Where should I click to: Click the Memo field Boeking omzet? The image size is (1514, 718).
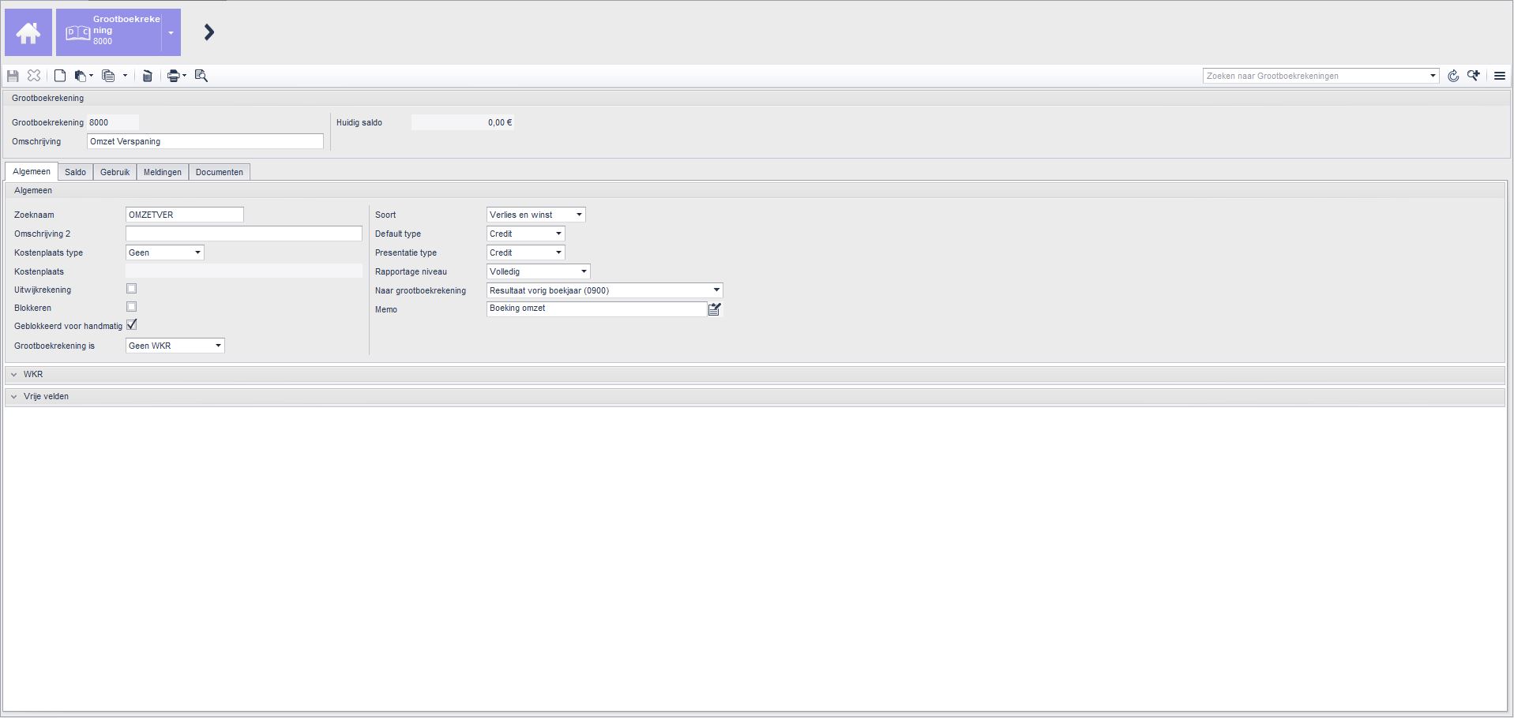click(596, 309)
